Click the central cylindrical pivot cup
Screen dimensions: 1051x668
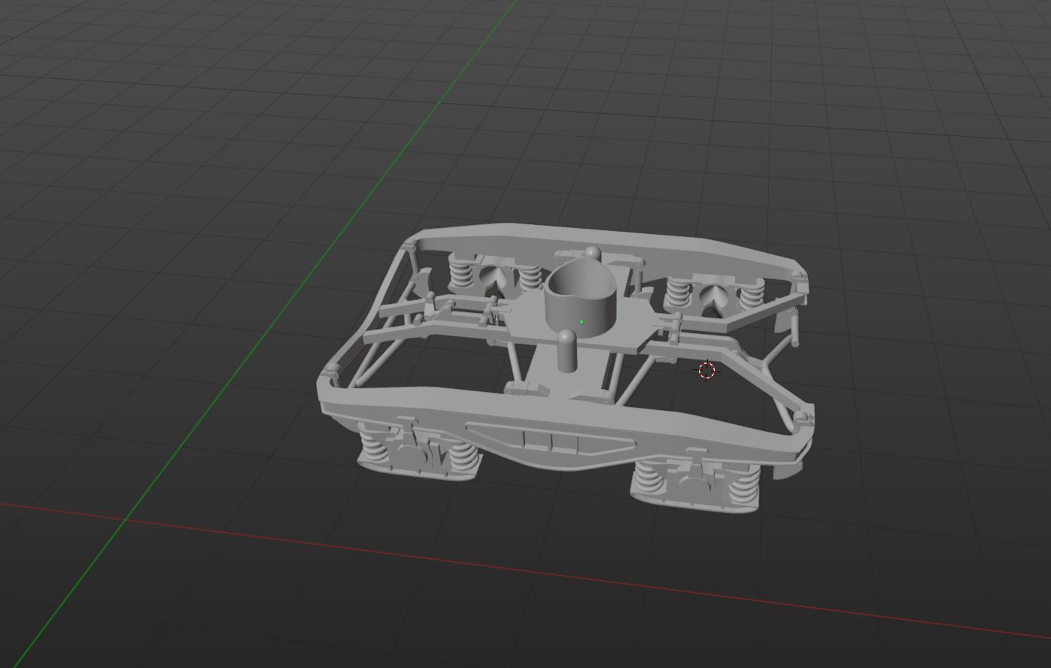[581, 299]
